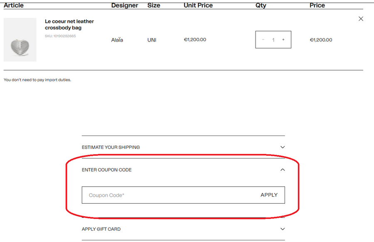
Task: Click the APPLY GIFT CARD label text
Action: pos(101,229)
